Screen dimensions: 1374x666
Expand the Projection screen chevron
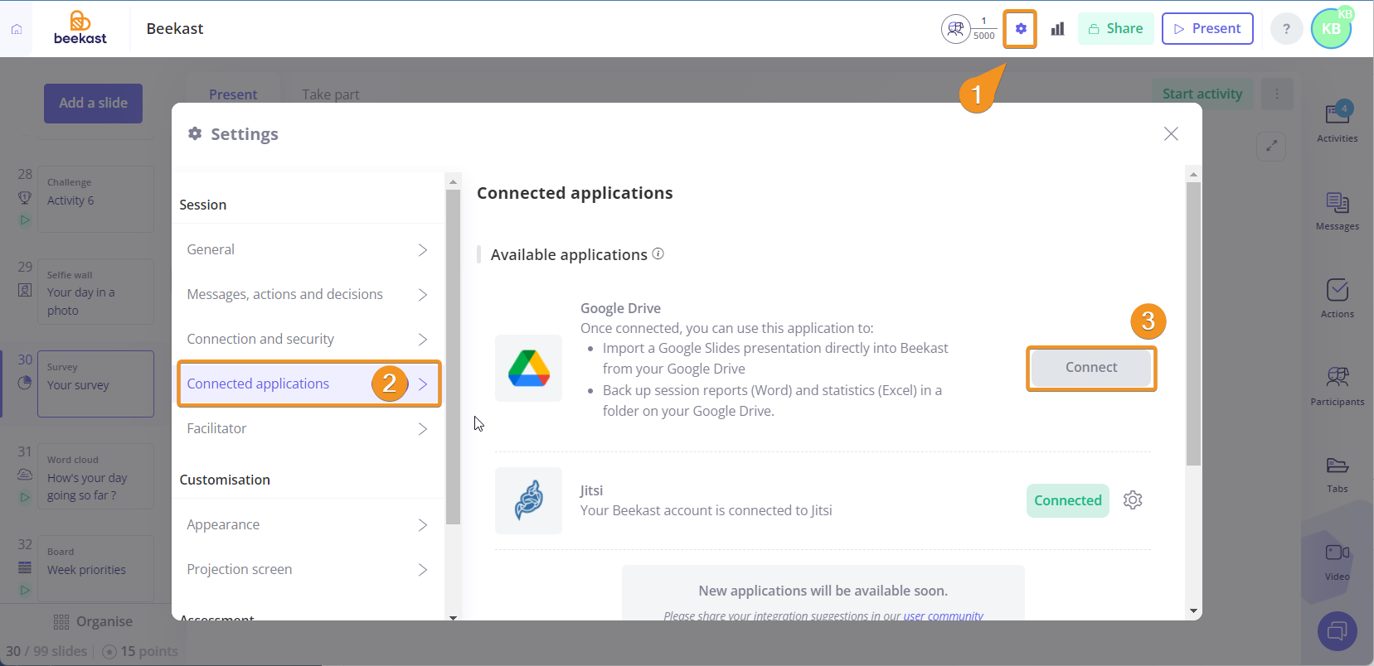tap(423, 570)
